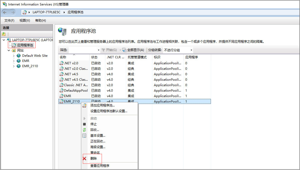The height and width of the screenshot is (170, 300).
Task: Click the globe icon of Default Web Site
Action: (19, 56)
